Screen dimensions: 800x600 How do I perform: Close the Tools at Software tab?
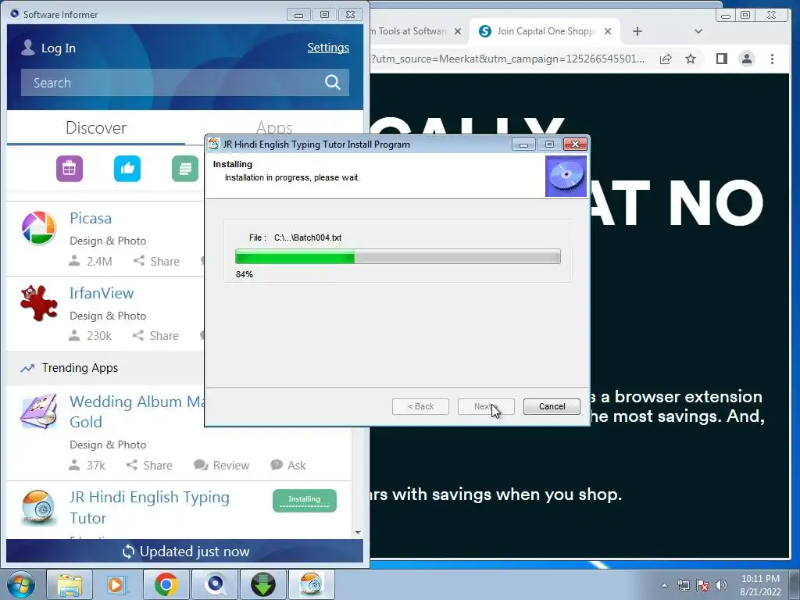tap(458, 31)
